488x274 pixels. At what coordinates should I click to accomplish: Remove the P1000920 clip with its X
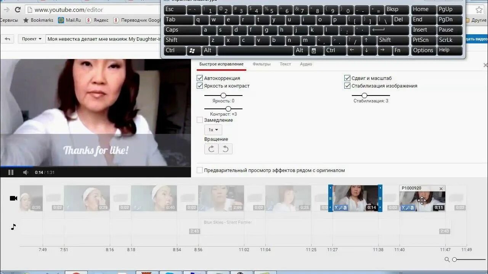pos(441,189)
